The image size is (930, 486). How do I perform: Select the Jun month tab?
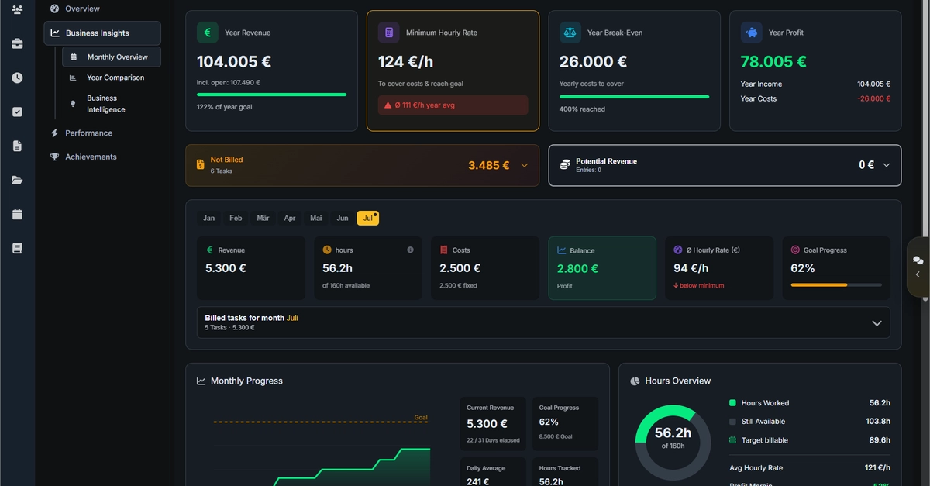pos(343,218)
